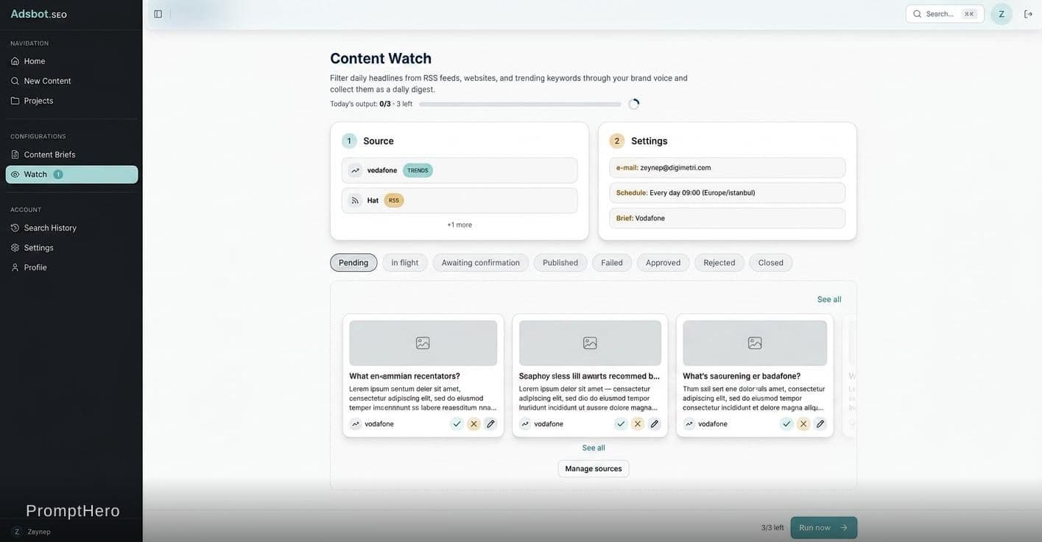The height and width of the screenshot is (542, 1042).
Task: Click today's output progress bar
Action: [x=520, y=105]
